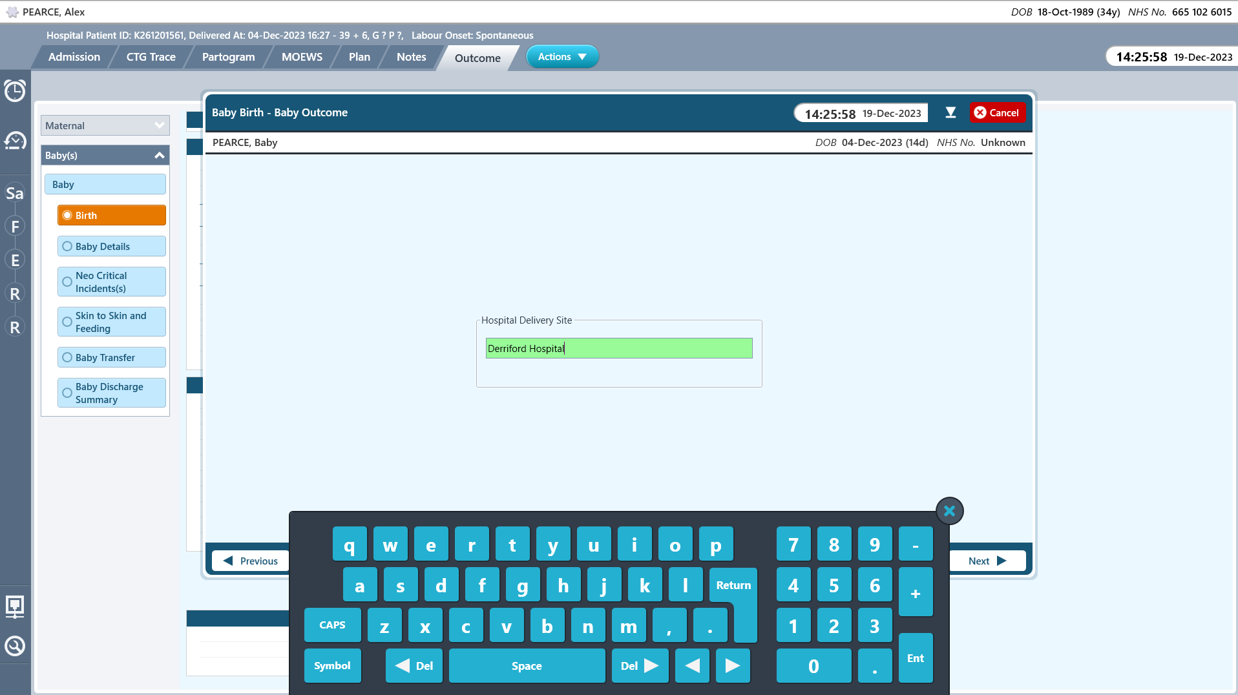1238x695 pixels.
Task: Expand the Maternal dropdown section
Action: tap(105, 125)
